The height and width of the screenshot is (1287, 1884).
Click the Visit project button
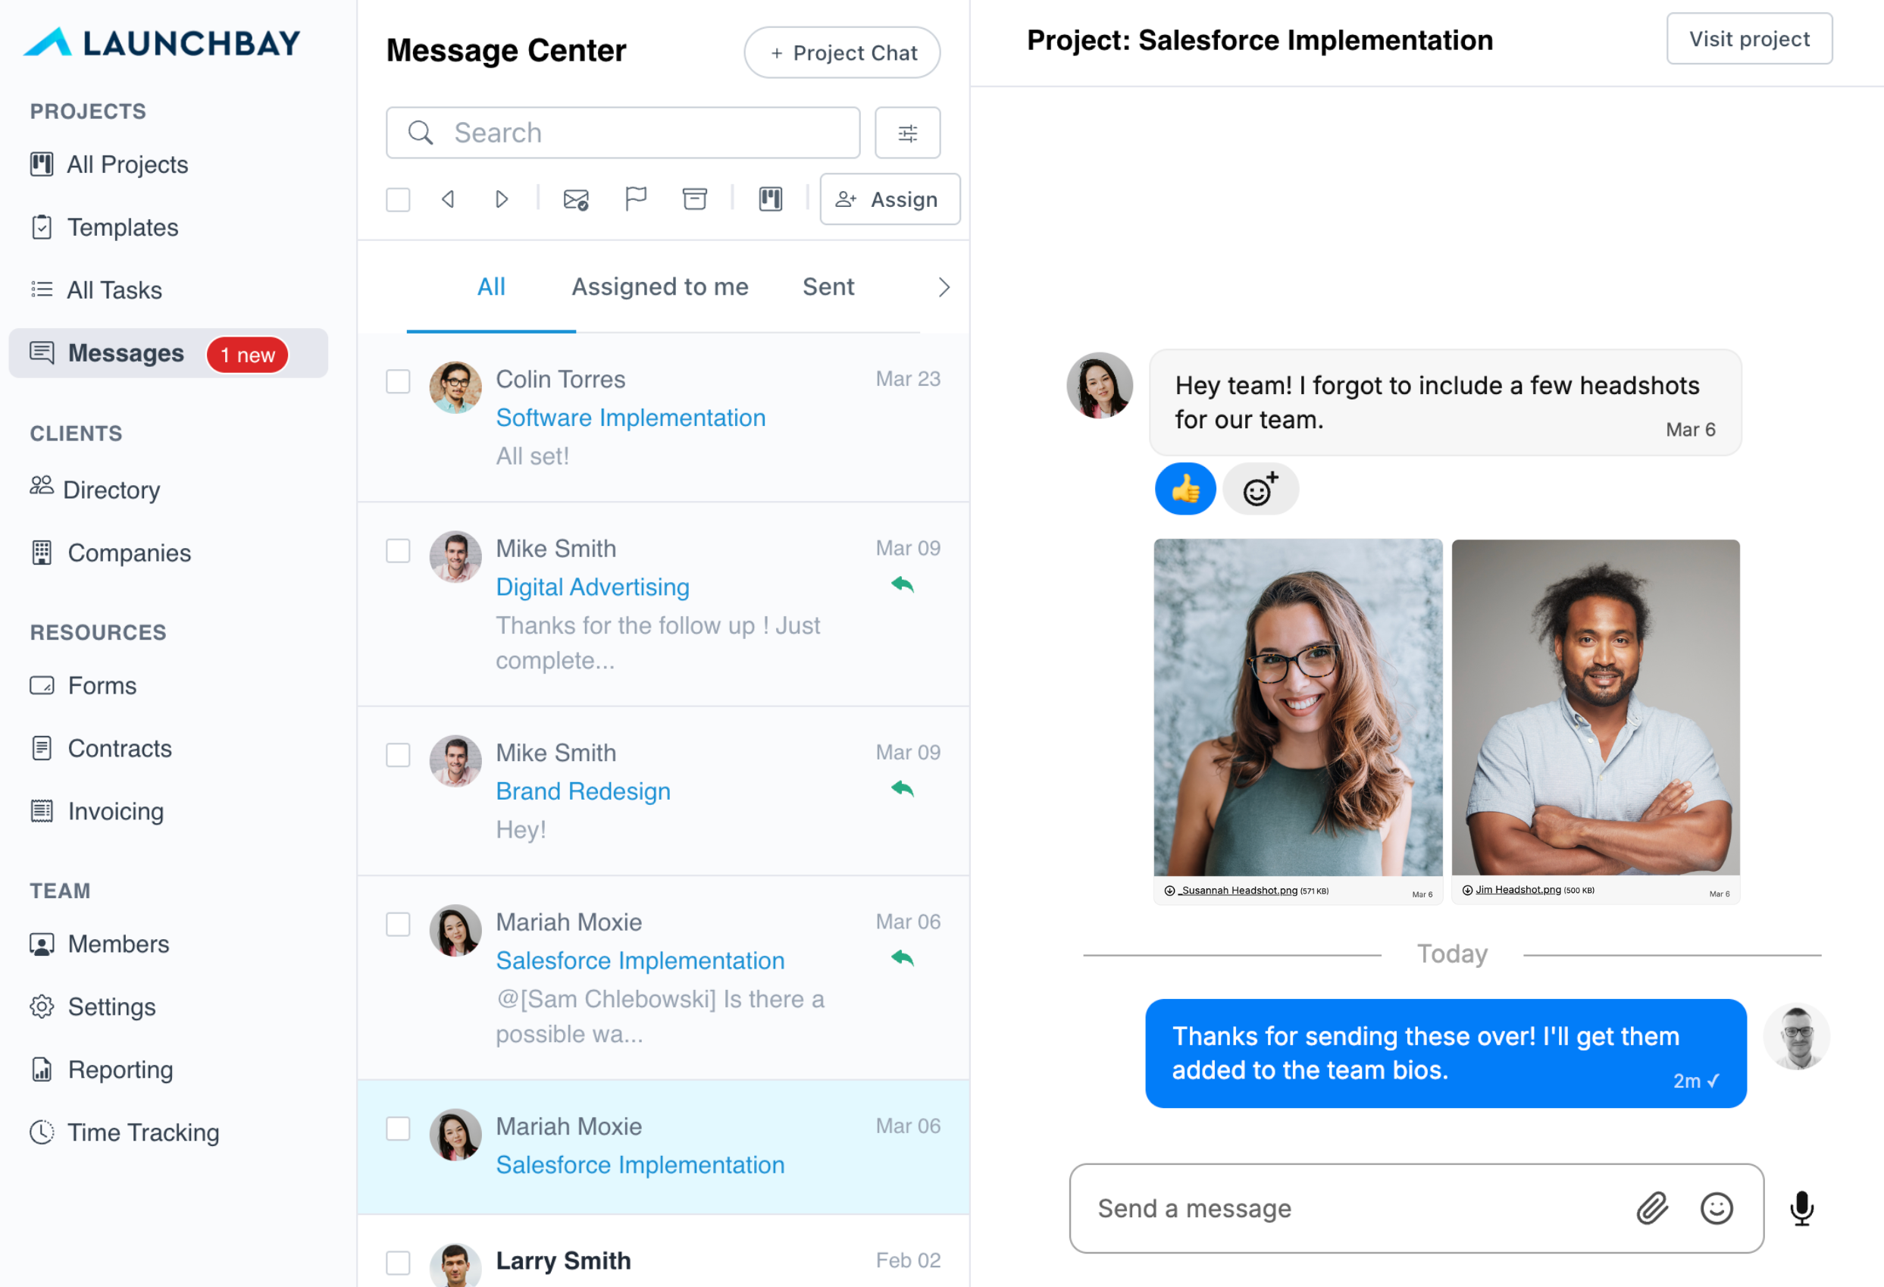tap(1748, 39)
